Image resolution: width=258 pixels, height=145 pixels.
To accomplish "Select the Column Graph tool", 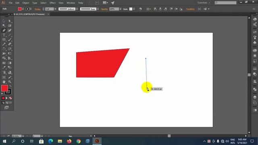I will (10, 72).
